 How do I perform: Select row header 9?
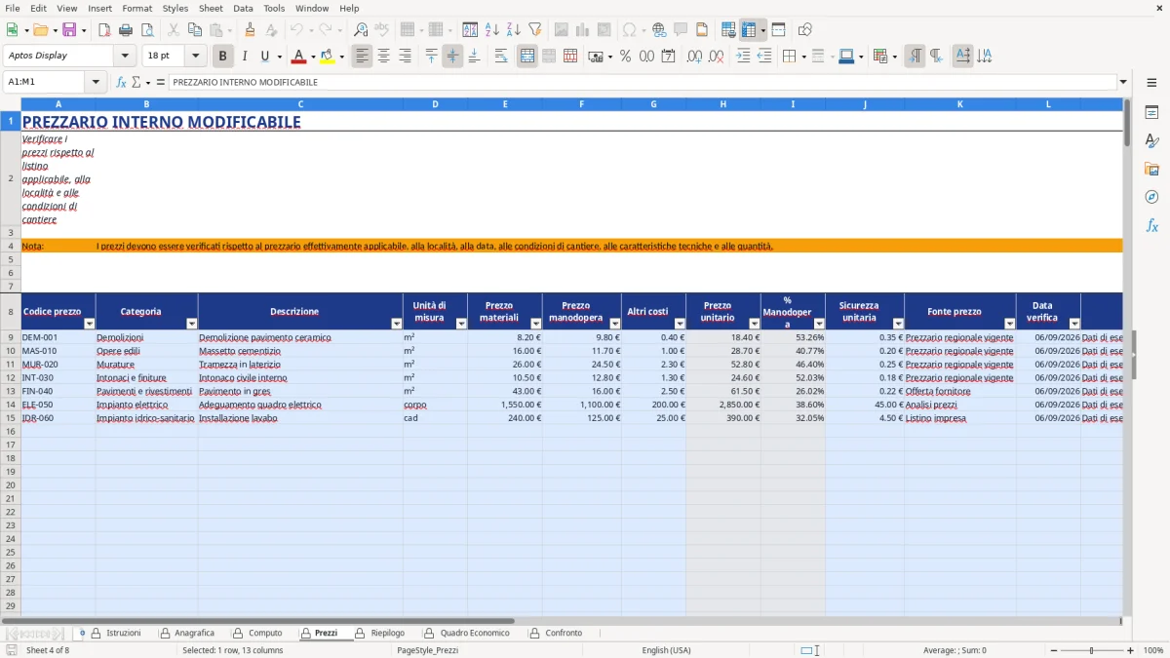point(11,337)
